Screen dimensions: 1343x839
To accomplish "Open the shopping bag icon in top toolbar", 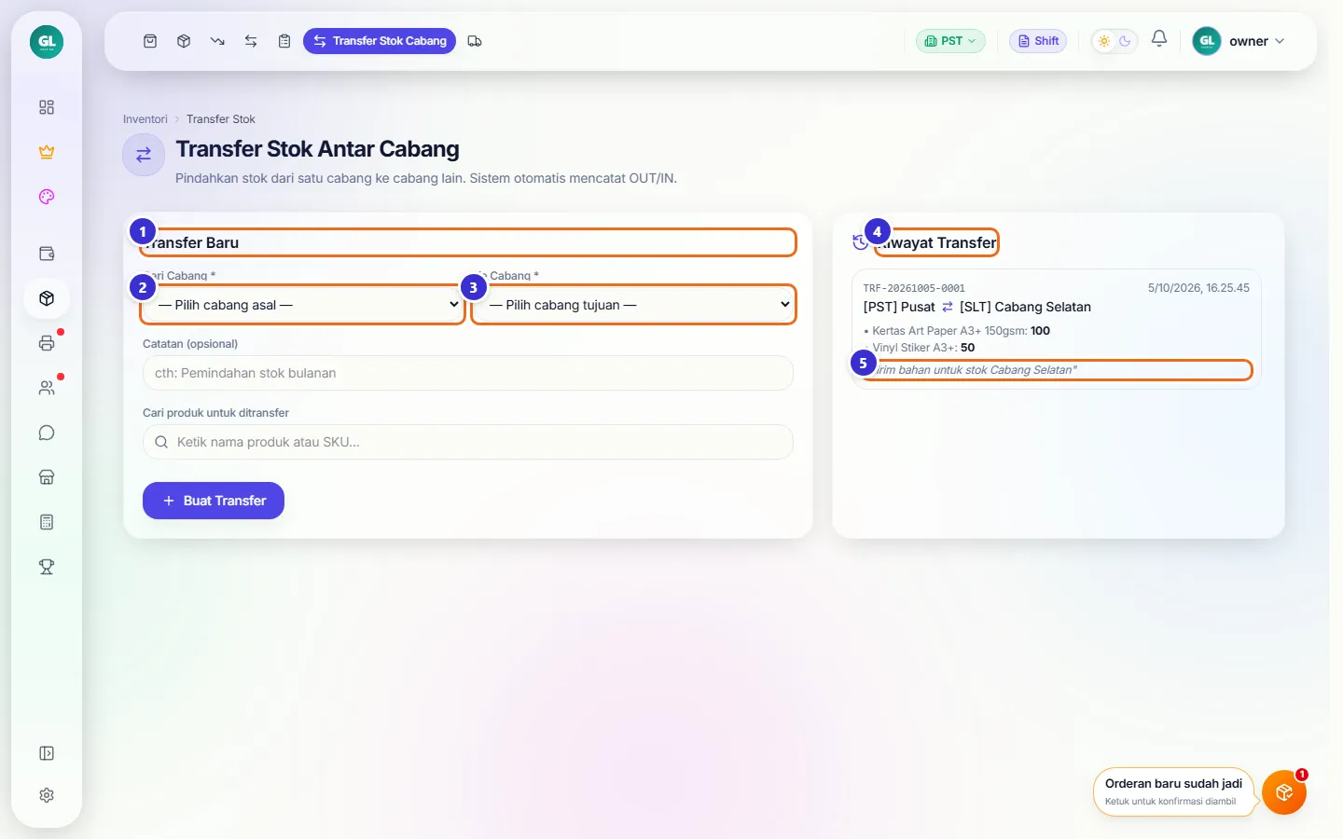I will [150, 41].
